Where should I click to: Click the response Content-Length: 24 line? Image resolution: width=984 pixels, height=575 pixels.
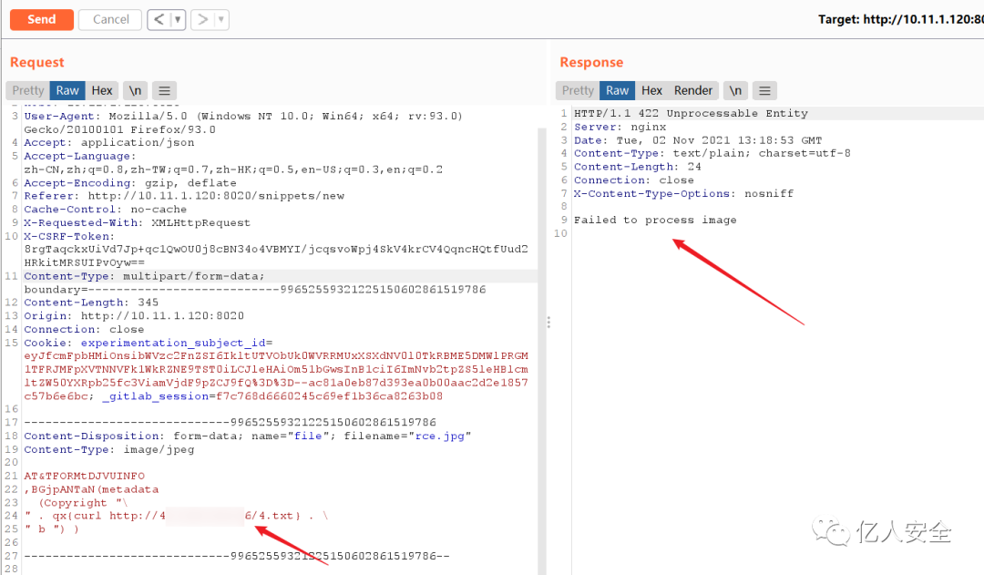(x=638, y=167)
